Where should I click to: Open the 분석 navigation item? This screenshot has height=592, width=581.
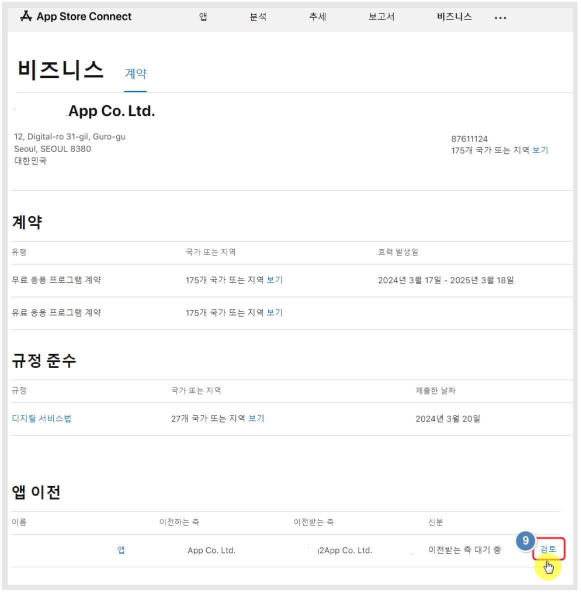point(258,16)
